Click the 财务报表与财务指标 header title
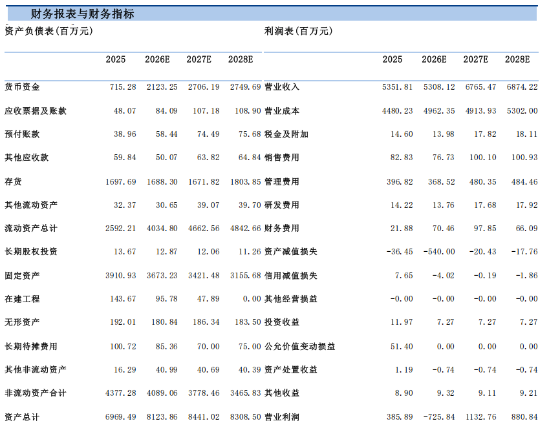This screenshot has width=549, height=421. point(82,14)
